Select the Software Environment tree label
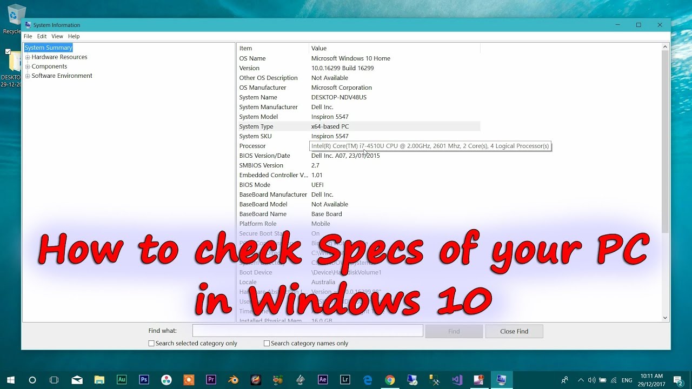The width and height of the screenshot is (692, 389). [62, 76]
